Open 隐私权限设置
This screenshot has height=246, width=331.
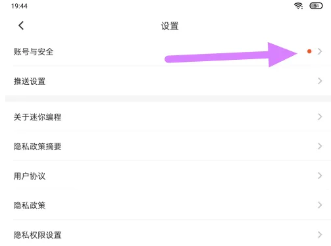click(168, 235)
